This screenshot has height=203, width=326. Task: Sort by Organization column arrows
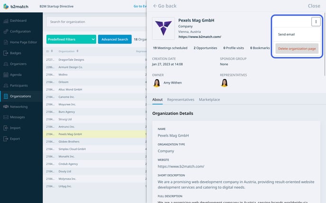coord(77,51)
